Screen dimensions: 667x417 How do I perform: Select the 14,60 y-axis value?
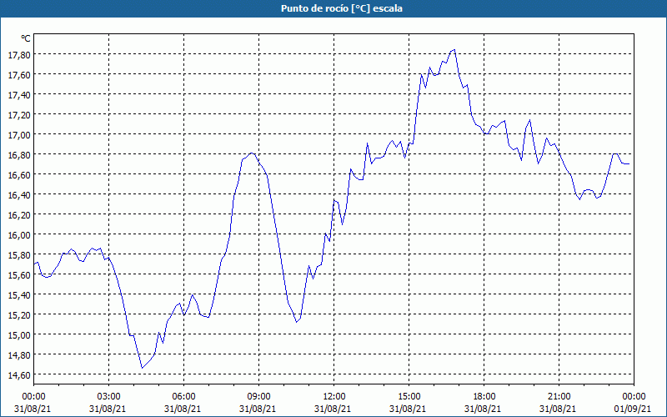(19, 374)
